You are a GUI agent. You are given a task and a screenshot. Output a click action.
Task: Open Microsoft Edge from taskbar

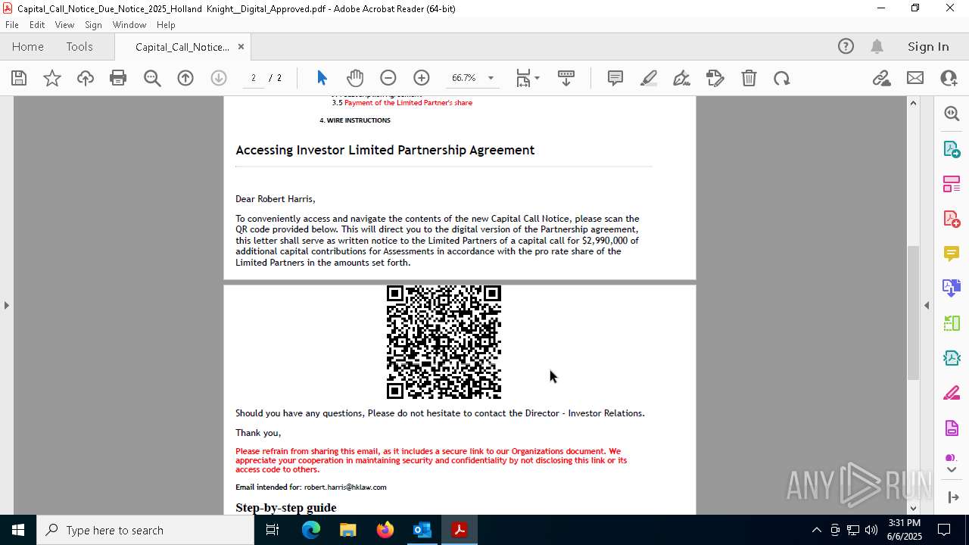coord(311,530)
